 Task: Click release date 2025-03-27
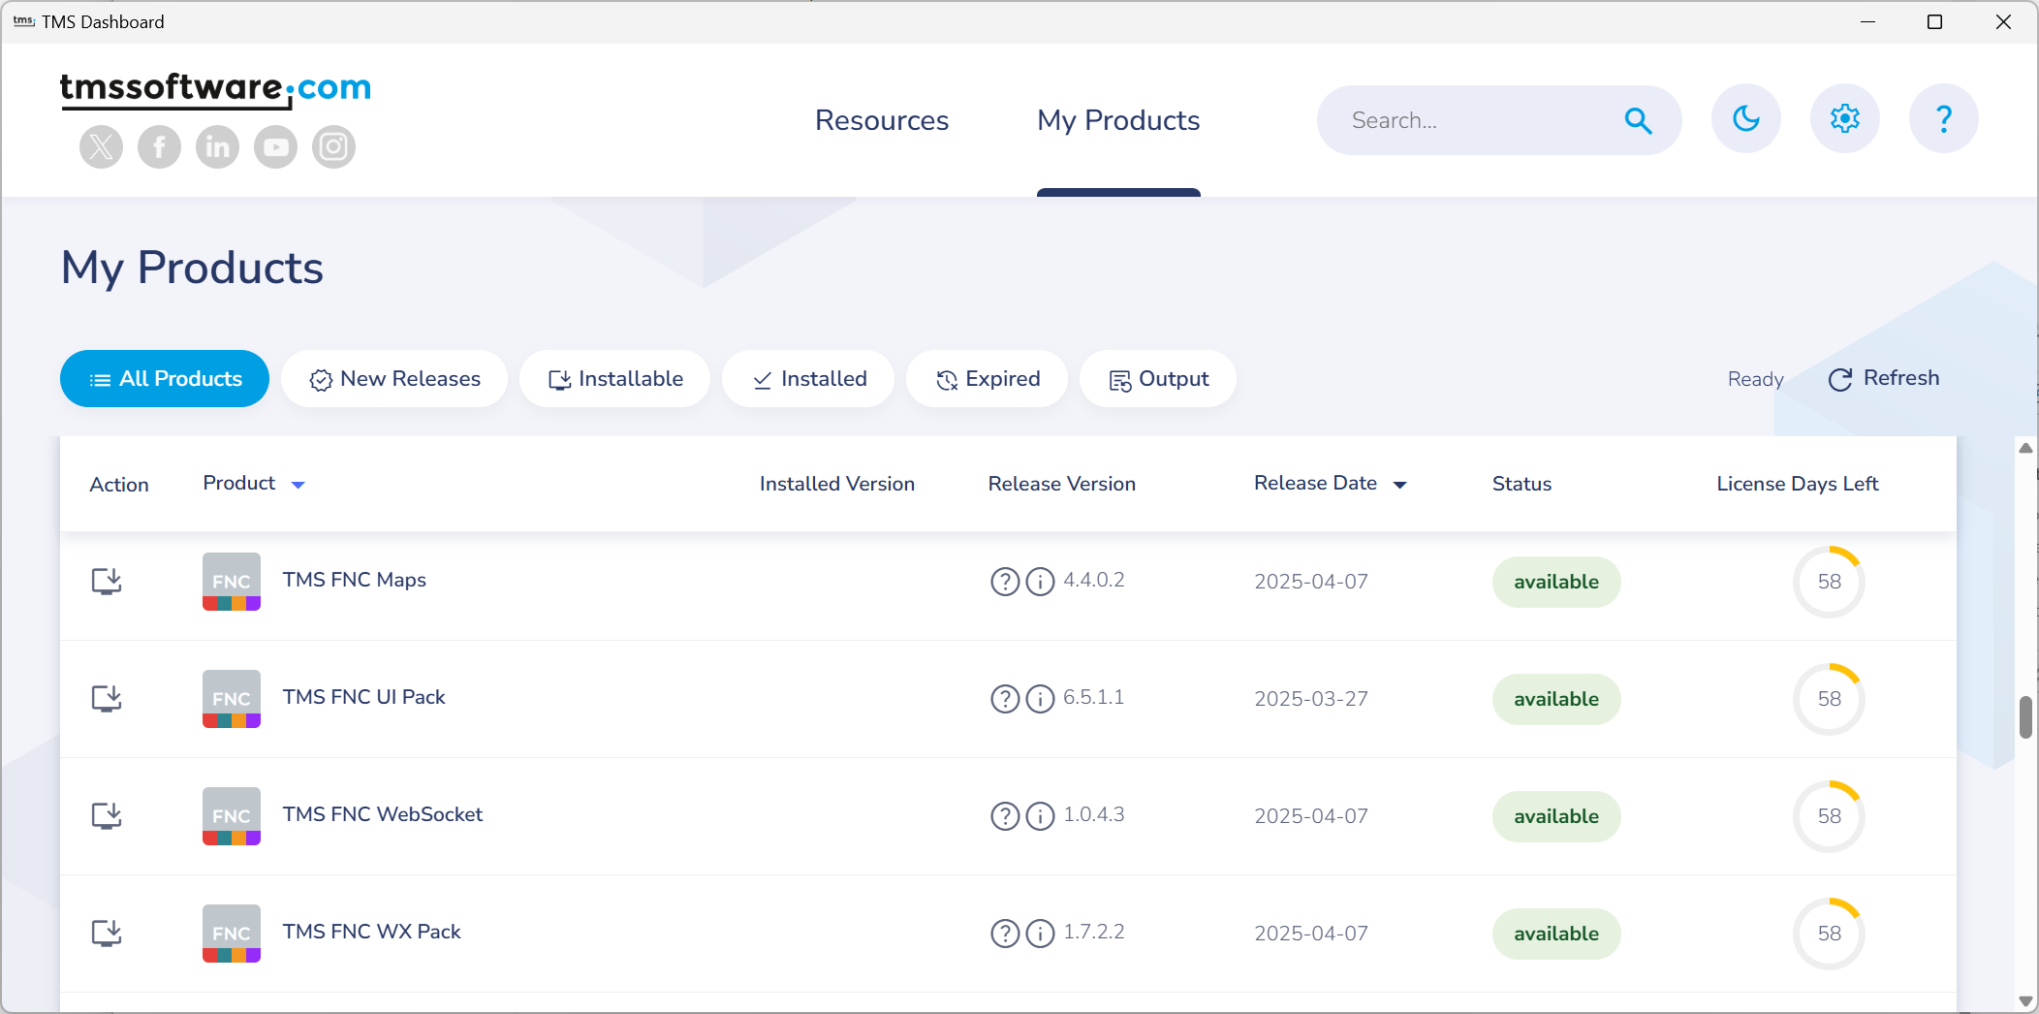[x=1311, y=699]
